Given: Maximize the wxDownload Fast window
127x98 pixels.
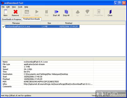Looking at the screenshot, I should tap(120, 3).
